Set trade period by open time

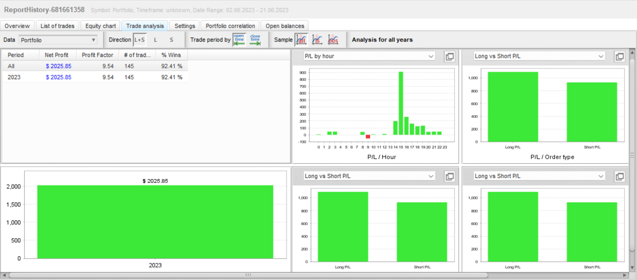coord(239,40)
